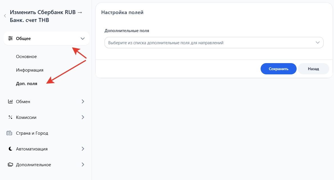Click the moon icon for Автоматизация
This screenshot has width=334, height=180.
click(10, 149)
